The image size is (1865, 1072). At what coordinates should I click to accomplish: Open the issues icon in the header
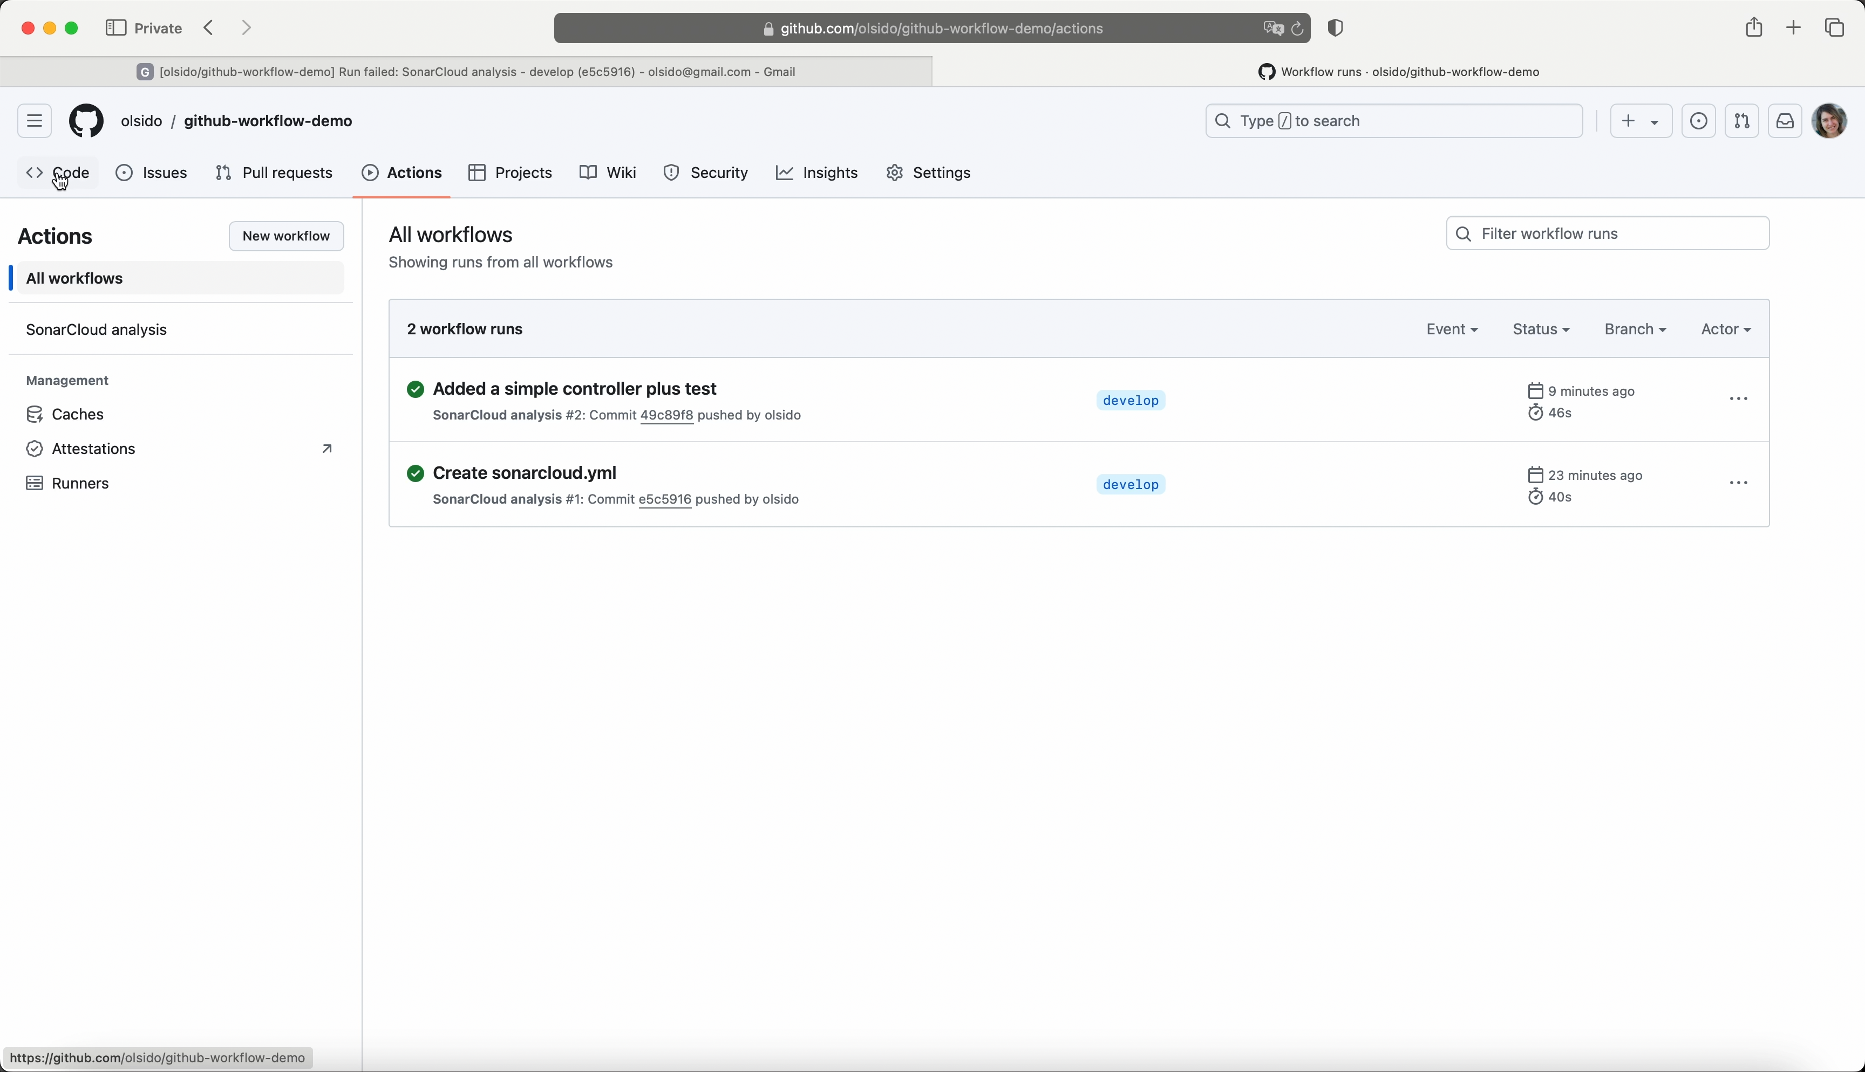1699,121
